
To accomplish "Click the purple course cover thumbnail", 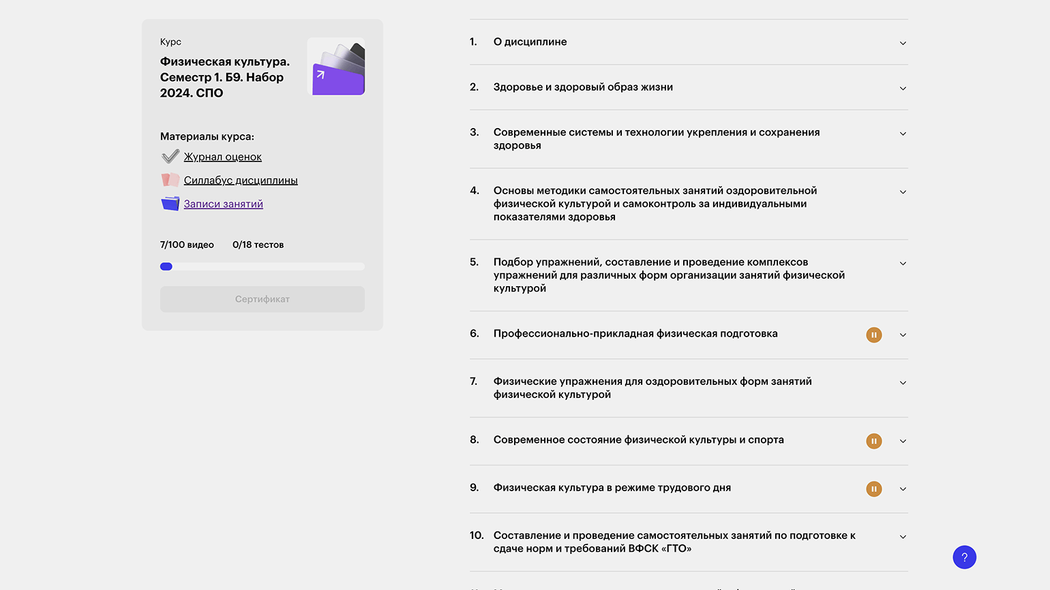I will click(337, 67).
